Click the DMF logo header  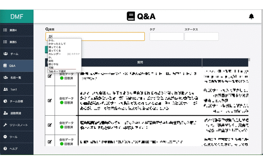click(x=16, y=16)
